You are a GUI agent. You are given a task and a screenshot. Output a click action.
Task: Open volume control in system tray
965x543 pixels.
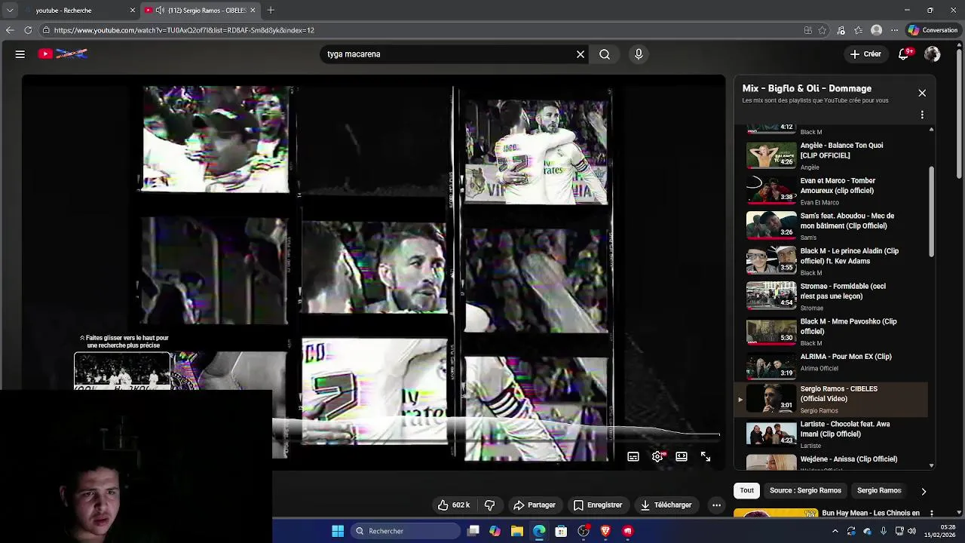pyautogui.click(x=912, y=531)
